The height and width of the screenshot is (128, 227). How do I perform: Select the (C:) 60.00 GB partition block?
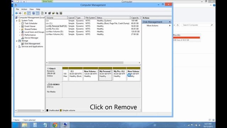(x=76, y=74)
